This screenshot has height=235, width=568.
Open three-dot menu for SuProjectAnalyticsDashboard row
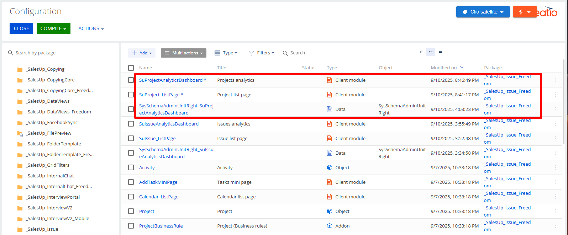click(556, 80)
